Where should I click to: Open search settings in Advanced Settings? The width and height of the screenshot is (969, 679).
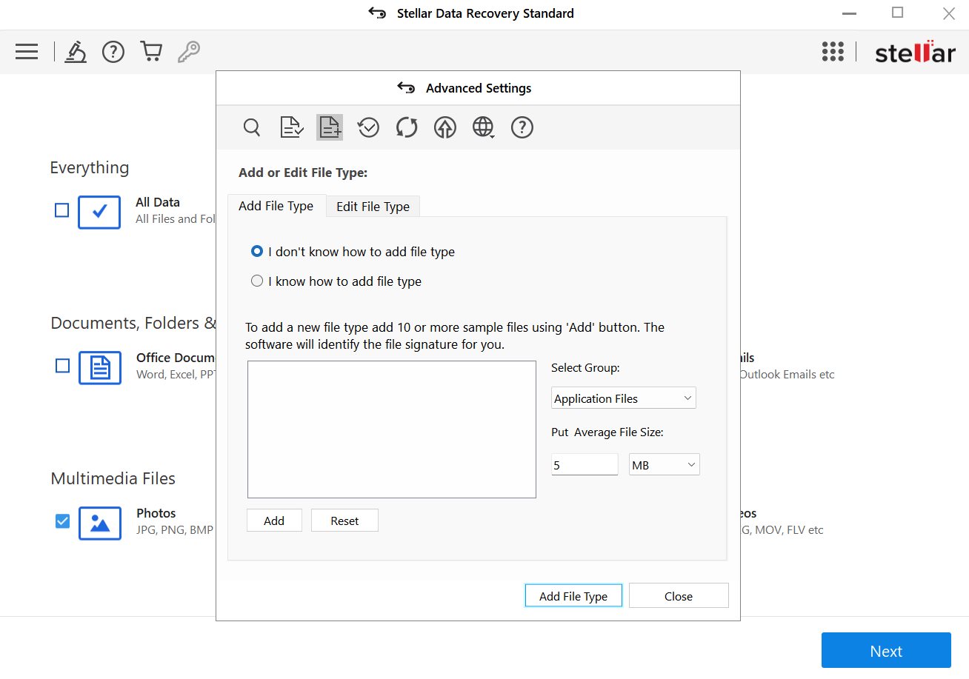pos(251,127)
